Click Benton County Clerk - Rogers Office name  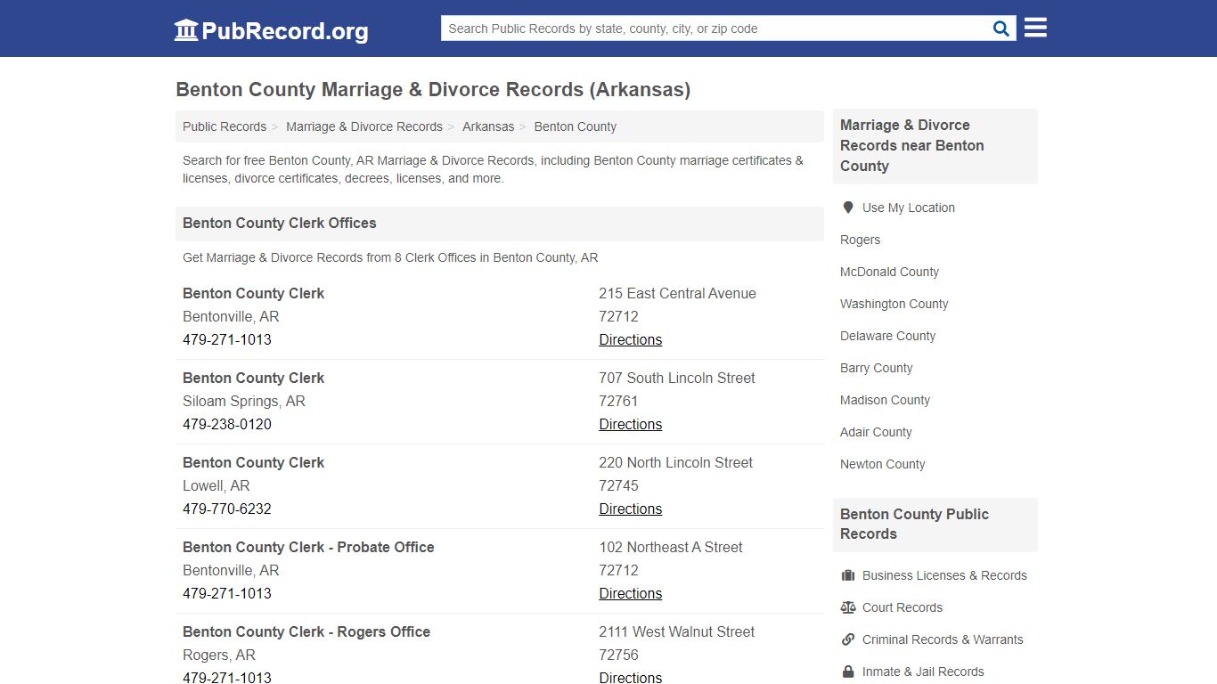tap(306, 631)
